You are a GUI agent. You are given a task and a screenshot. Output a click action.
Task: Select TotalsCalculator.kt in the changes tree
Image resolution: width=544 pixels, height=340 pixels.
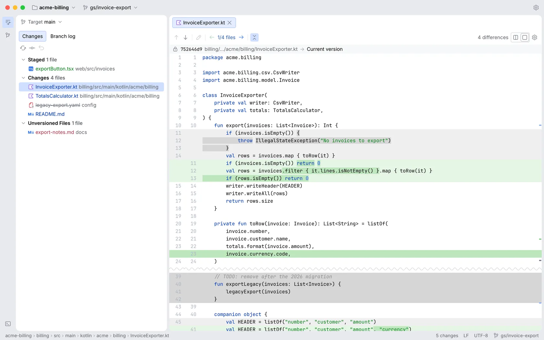[91, 96]
